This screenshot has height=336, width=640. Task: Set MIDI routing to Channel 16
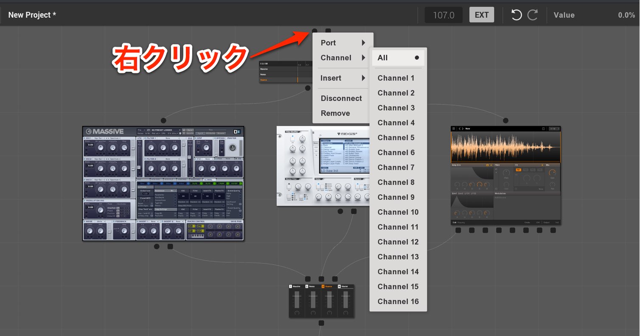click(398, 302)
